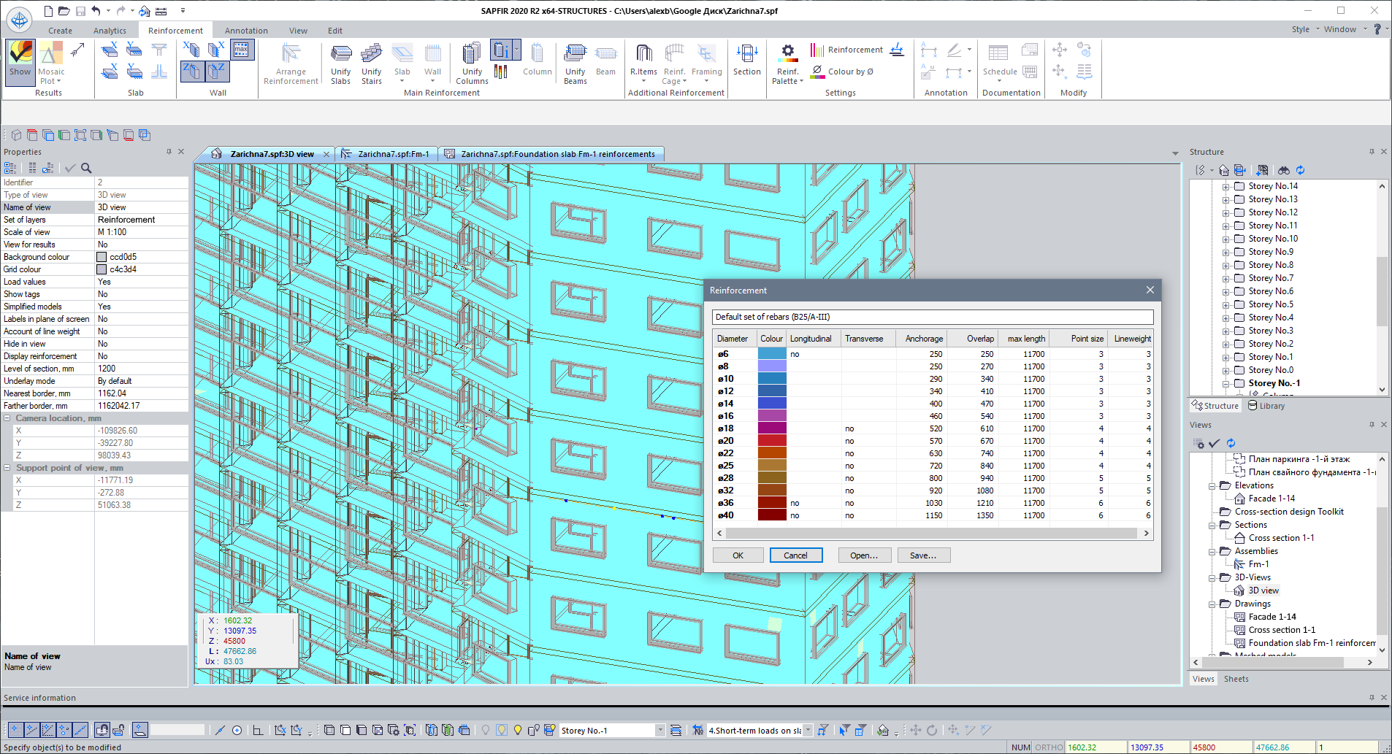Screen dimensions: 1392x754
Task: Select the Framing reinforcement tool
Action: point(706,62)
